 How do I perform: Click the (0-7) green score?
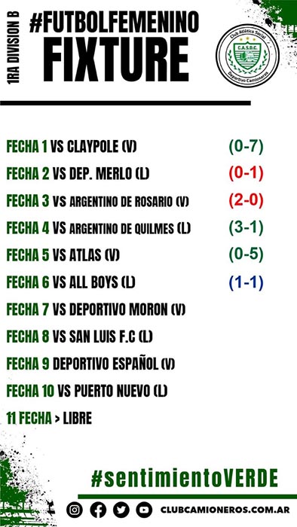pyautogui.click(x=246, y=147)
